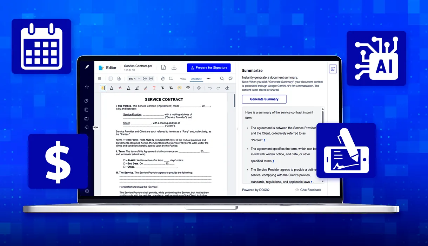Download the document with the arrow icon
Viewport: 428px width, 246px height.
(174, 67)
